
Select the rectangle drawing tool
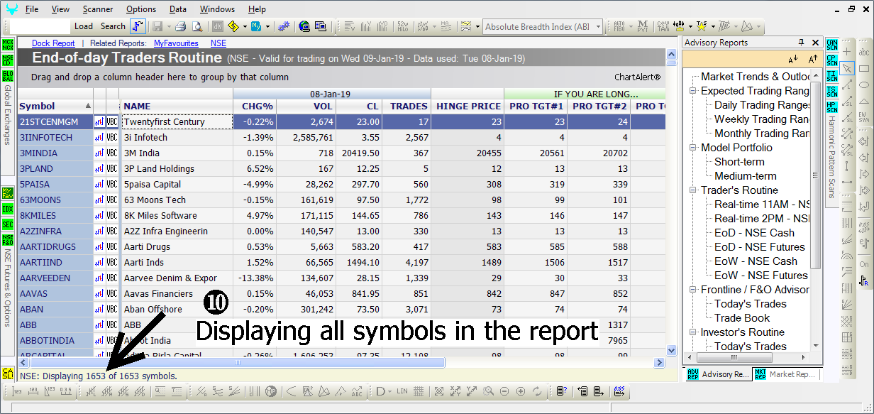864,68
